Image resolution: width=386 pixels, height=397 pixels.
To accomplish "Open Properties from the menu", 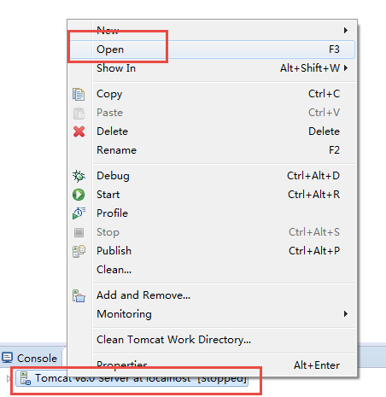I will click(x=212, y=365).
